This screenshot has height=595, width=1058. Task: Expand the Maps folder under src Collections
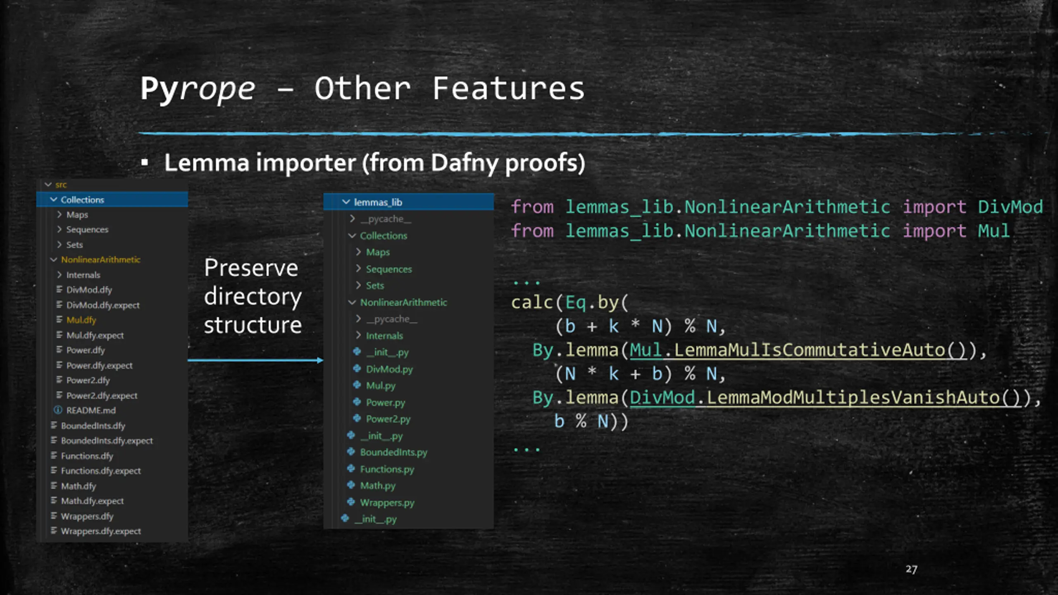click(x=59, y=214)
